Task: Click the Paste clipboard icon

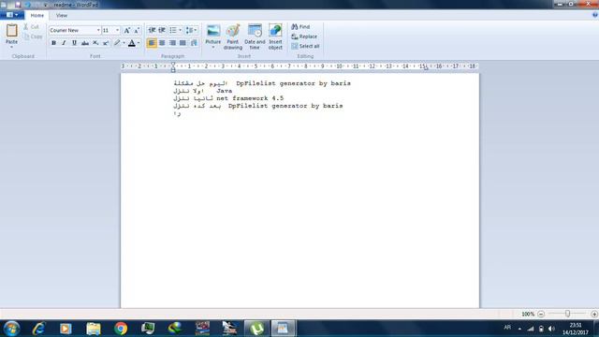Action: coord(11,31)
